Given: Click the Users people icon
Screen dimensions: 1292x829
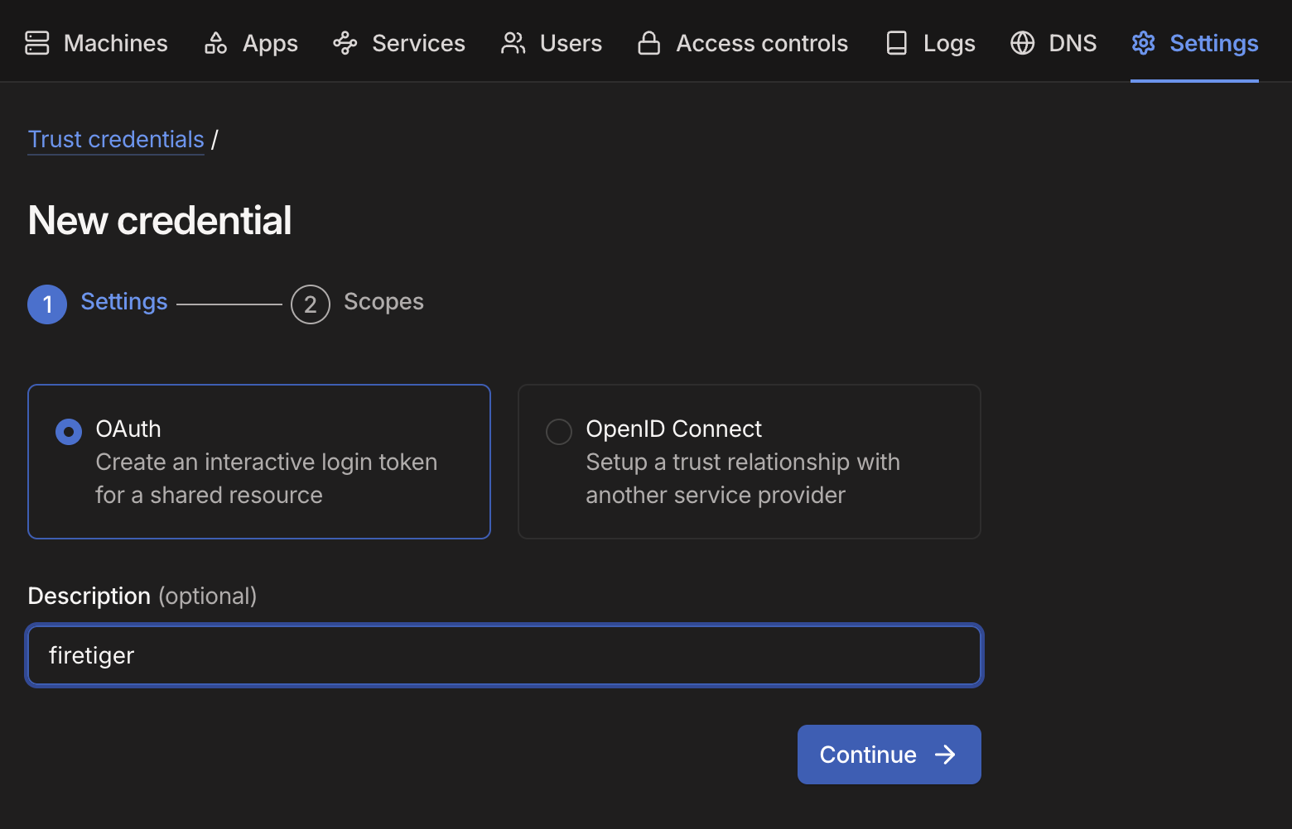Looking at the screenshot, I should pyautogui.click(x=513, y=43).
